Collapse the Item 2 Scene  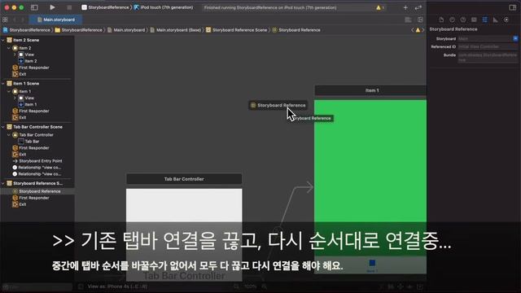click(3, 40)
